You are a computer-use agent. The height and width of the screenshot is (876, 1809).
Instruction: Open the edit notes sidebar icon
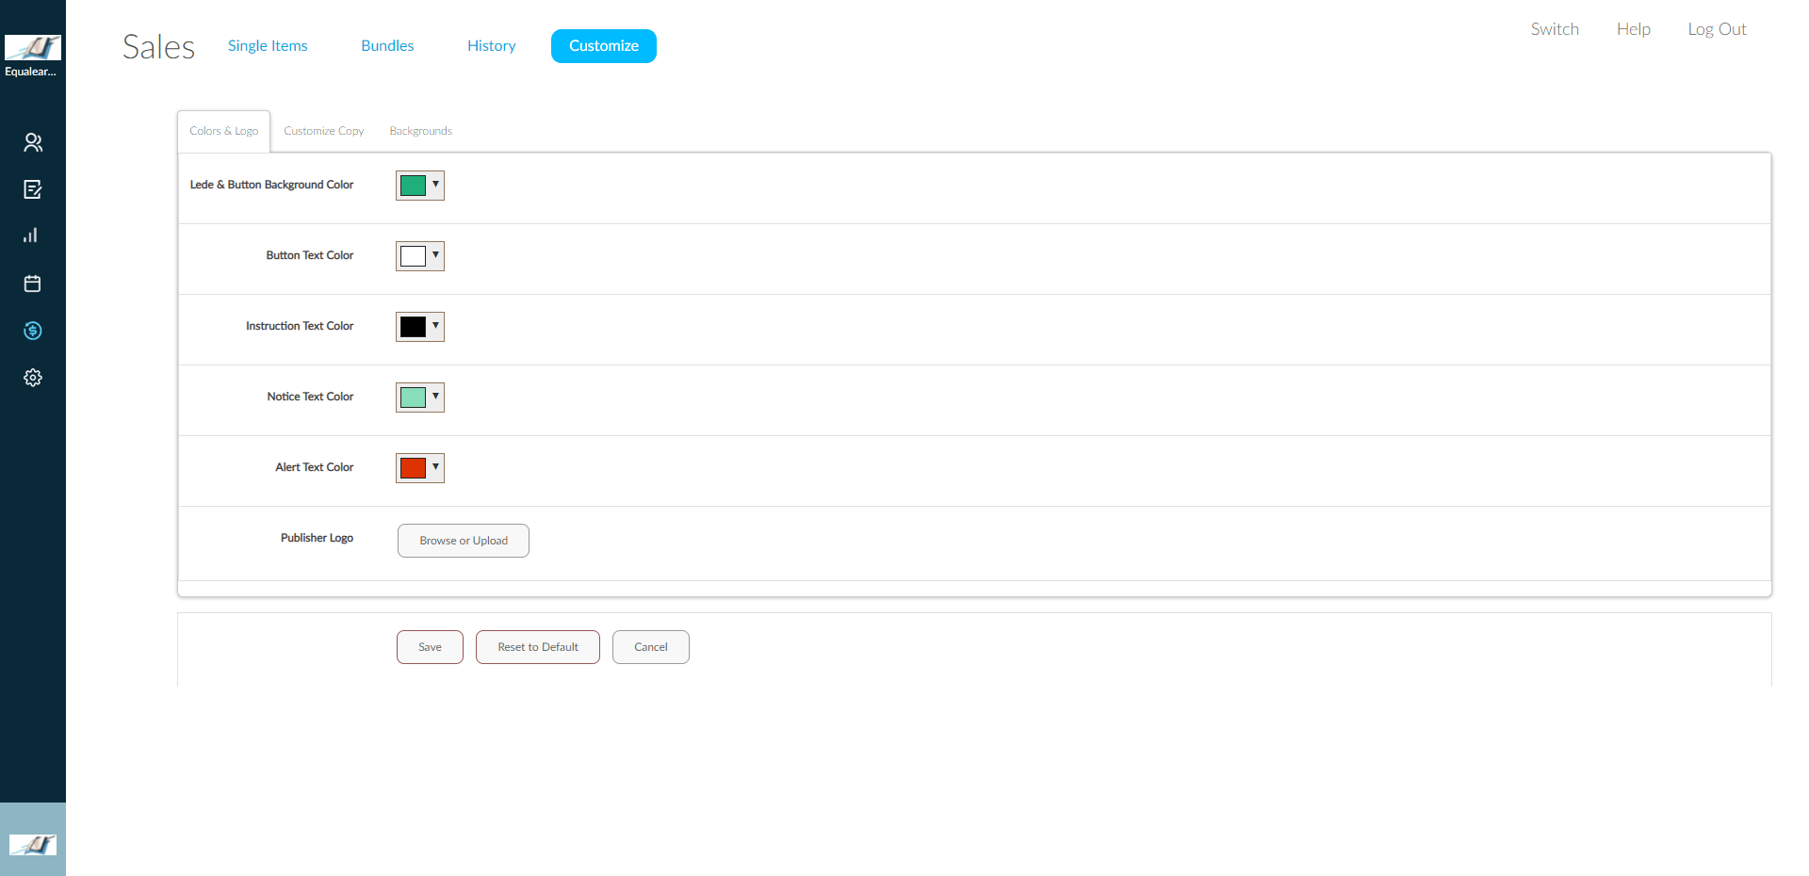(x=33, y=189)
